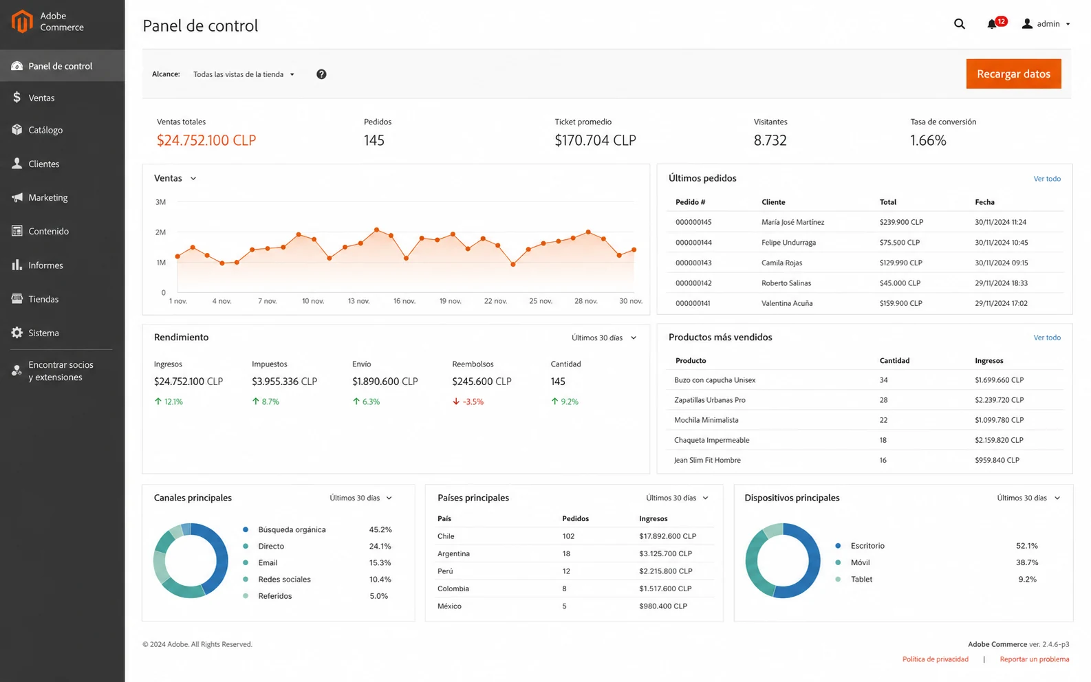Viewport: 1091px width, 682px height.
Task: Click the Ventas dollar sign icon
Action: click(17, 98)
